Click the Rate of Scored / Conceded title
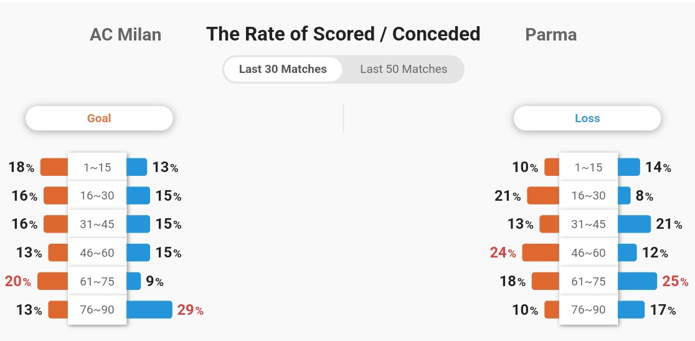 coord(343,34)
